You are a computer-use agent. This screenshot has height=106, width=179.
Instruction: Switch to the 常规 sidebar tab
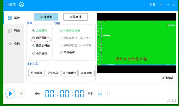tap(14, 18)
